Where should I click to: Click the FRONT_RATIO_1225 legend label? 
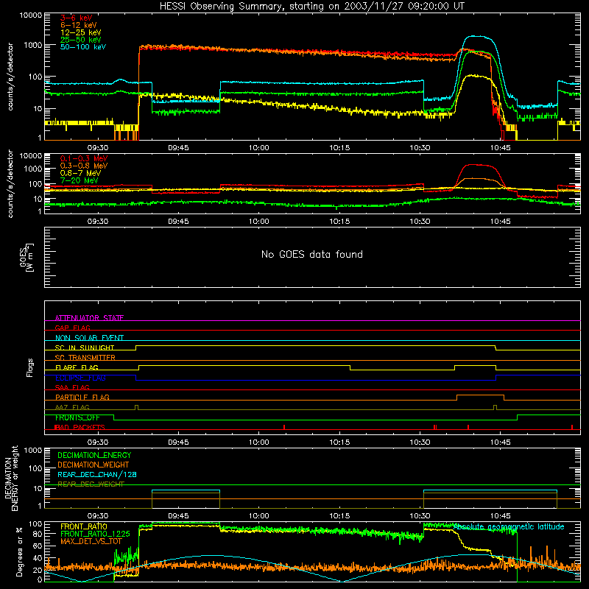(x=95, y=534)
